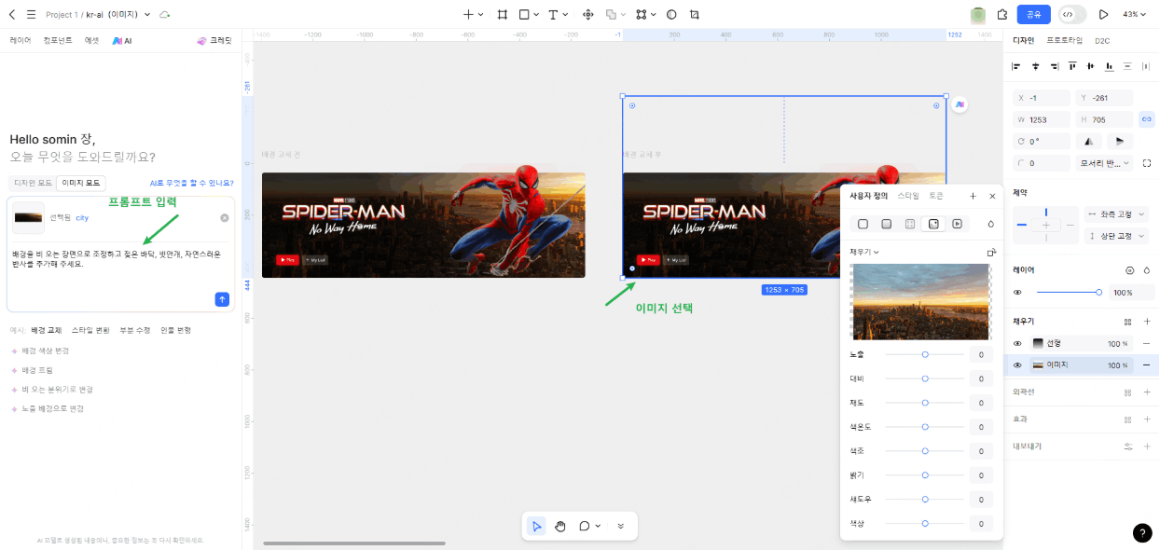Hide the 이미지 fill layer
This screenshot has width=1160, height=550.
point(1017,365)
